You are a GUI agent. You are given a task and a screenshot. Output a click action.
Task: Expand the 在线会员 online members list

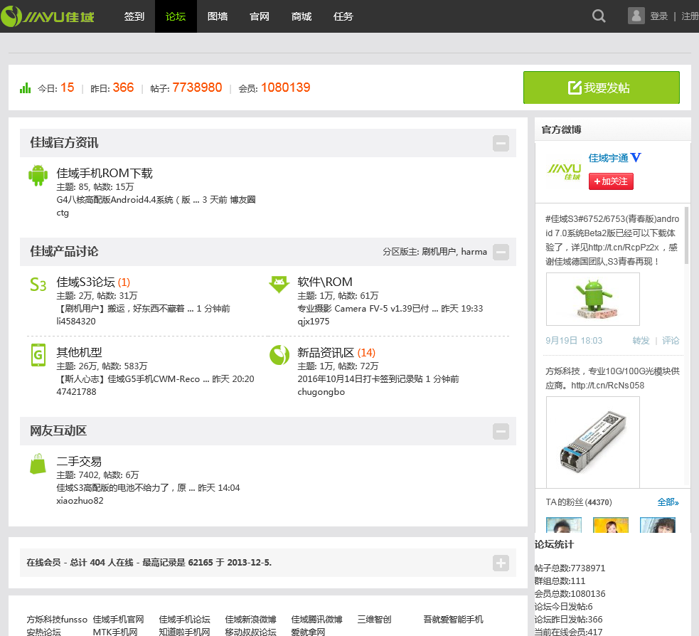[x=501, y=563]
